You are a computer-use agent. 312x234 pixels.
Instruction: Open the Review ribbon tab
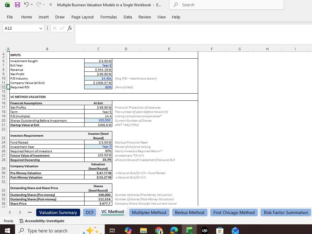coord(145,17)
